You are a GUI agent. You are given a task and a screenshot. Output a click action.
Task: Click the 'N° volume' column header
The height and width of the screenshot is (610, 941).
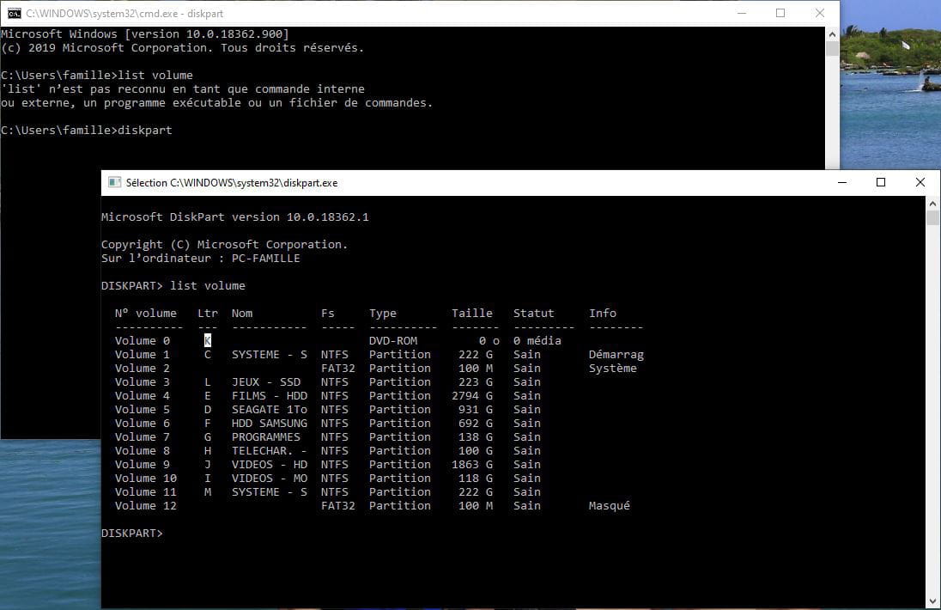pos(146,313)
